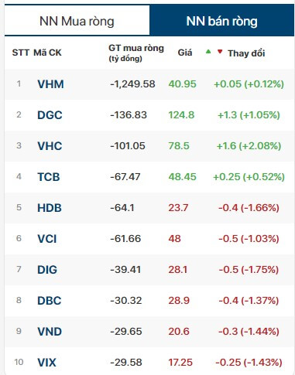Open the DIG stock code link
Viewport: 295px width, 375px height.
pyautogui.click(x=47, y=270)
